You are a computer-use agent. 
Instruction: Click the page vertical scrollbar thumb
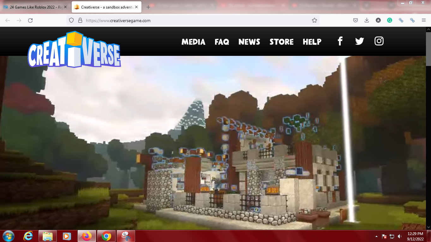428,49
